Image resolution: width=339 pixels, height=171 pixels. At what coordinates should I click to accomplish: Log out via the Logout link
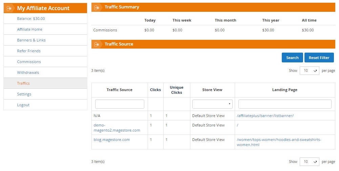[23, 105]
